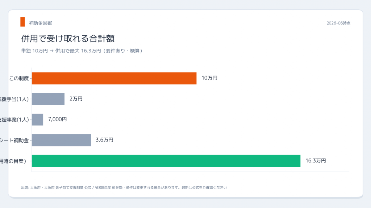Click the title 併用で受け取れる合計額
The width and height of the screenshot is (371, 208).
pos(68,38)
